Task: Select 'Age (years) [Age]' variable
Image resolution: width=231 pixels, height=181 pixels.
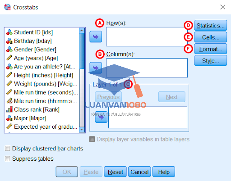Action: coord(42,58)
